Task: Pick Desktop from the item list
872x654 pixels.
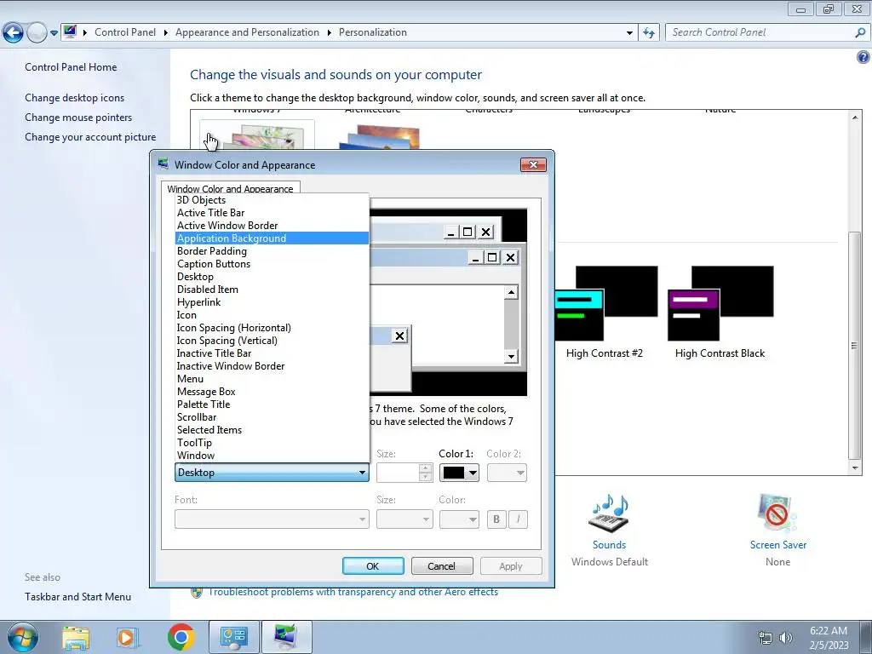Action: pyautogui.click(x=272, y=277)
